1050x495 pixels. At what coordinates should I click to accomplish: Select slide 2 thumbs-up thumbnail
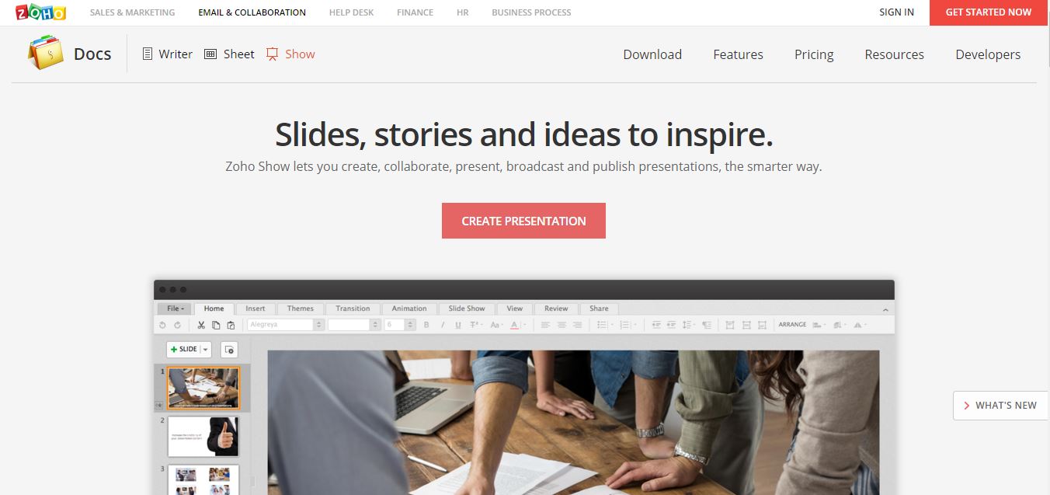pyautogui.click(x=203, y=437)
